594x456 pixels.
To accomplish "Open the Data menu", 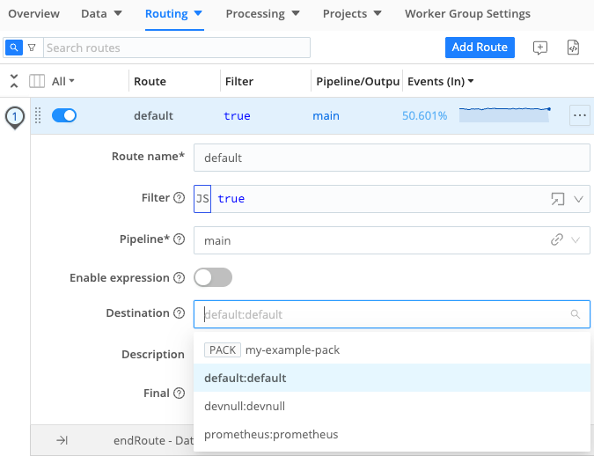I will tap(101, 14).
